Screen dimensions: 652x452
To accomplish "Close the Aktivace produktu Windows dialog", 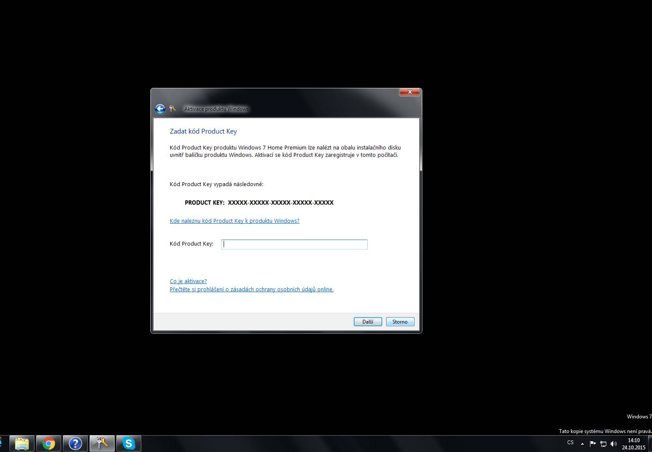I will tap(410, 92).
